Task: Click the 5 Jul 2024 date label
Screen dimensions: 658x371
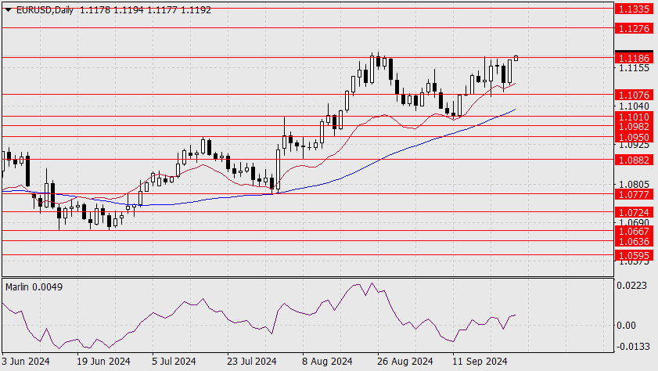Action: coord(174,362)
